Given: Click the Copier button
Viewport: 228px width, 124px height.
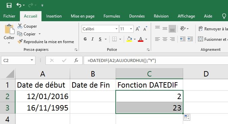Looking at the screenshot, I should point(26,34).
